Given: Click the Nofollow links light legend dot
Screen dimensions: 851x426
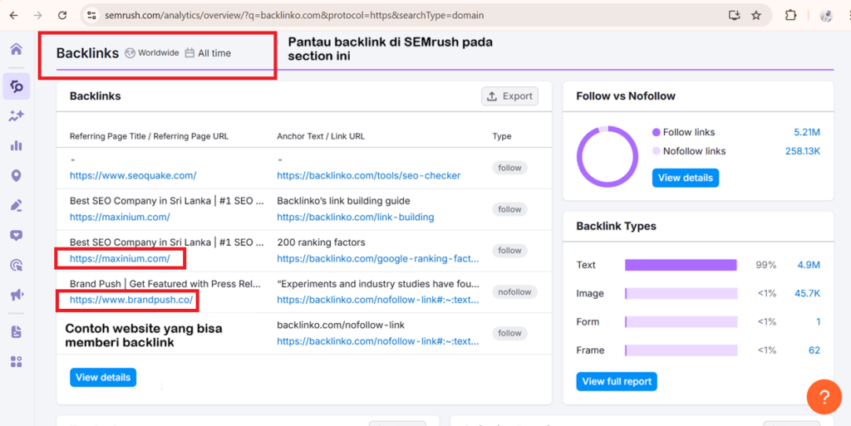Looking at the screenshot, I should [657, 151].
